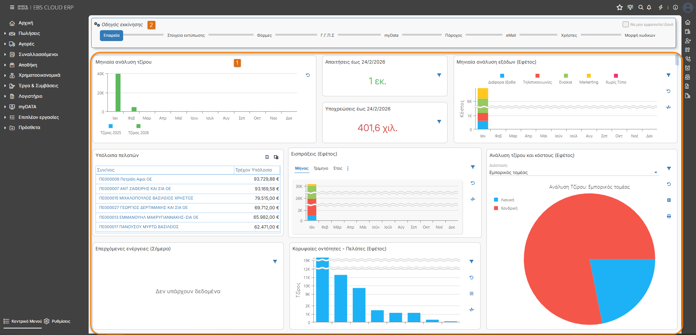Click the add phone call icon
Image resolution: width=696 pixels, height=335 pixels.
coord(688,59)
